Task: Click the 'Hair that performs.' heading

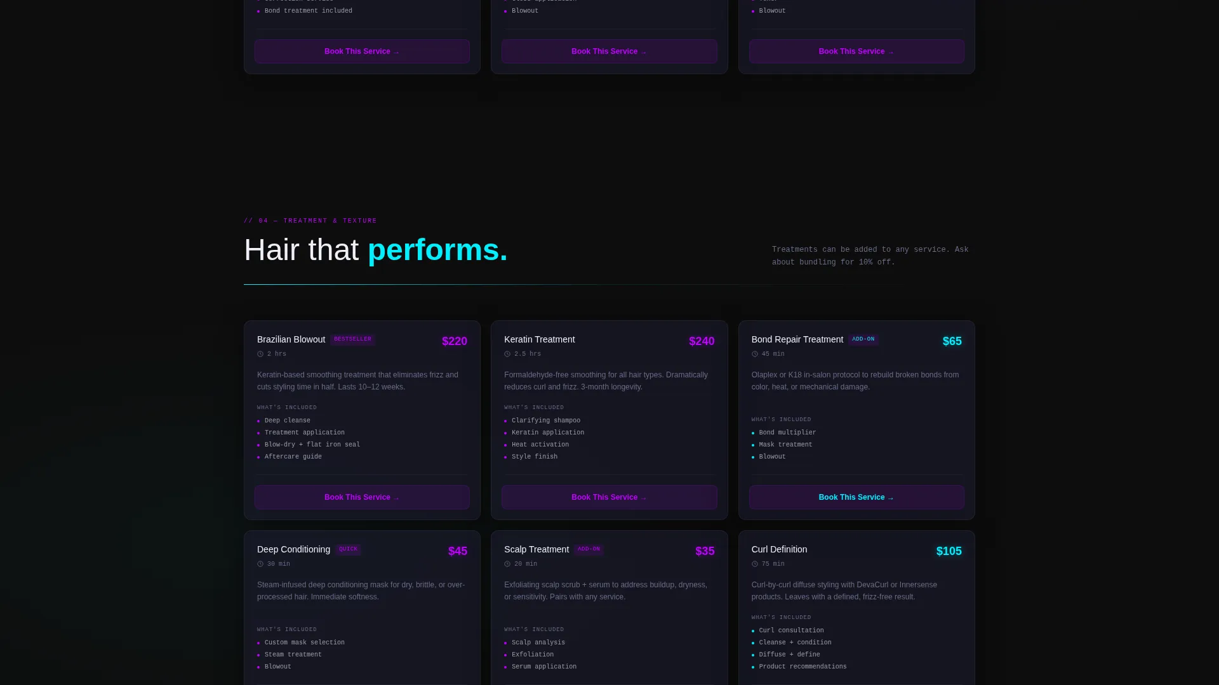Action: pyautogui.click(x=376, y=250)
